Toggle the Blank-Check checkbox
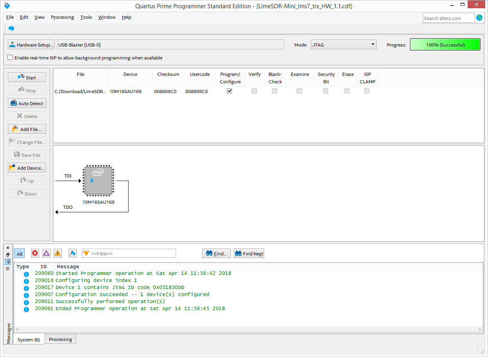 click(x=275, y=91)
